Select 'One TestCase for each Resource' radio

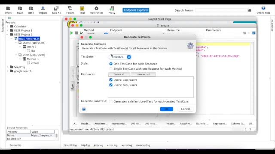coord(111,64)
